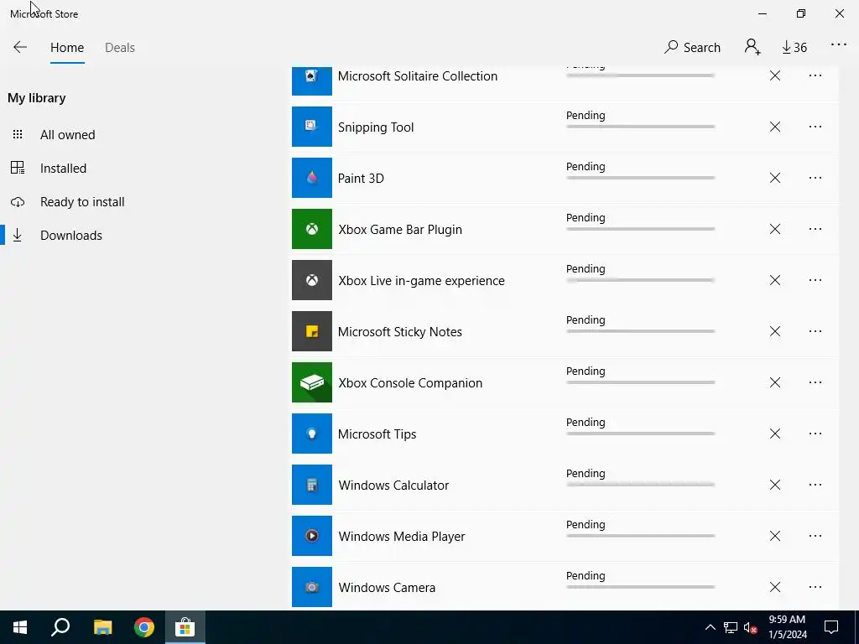Open the downloads indicator showing 36
859x644 pixels.
coord(794,48)
